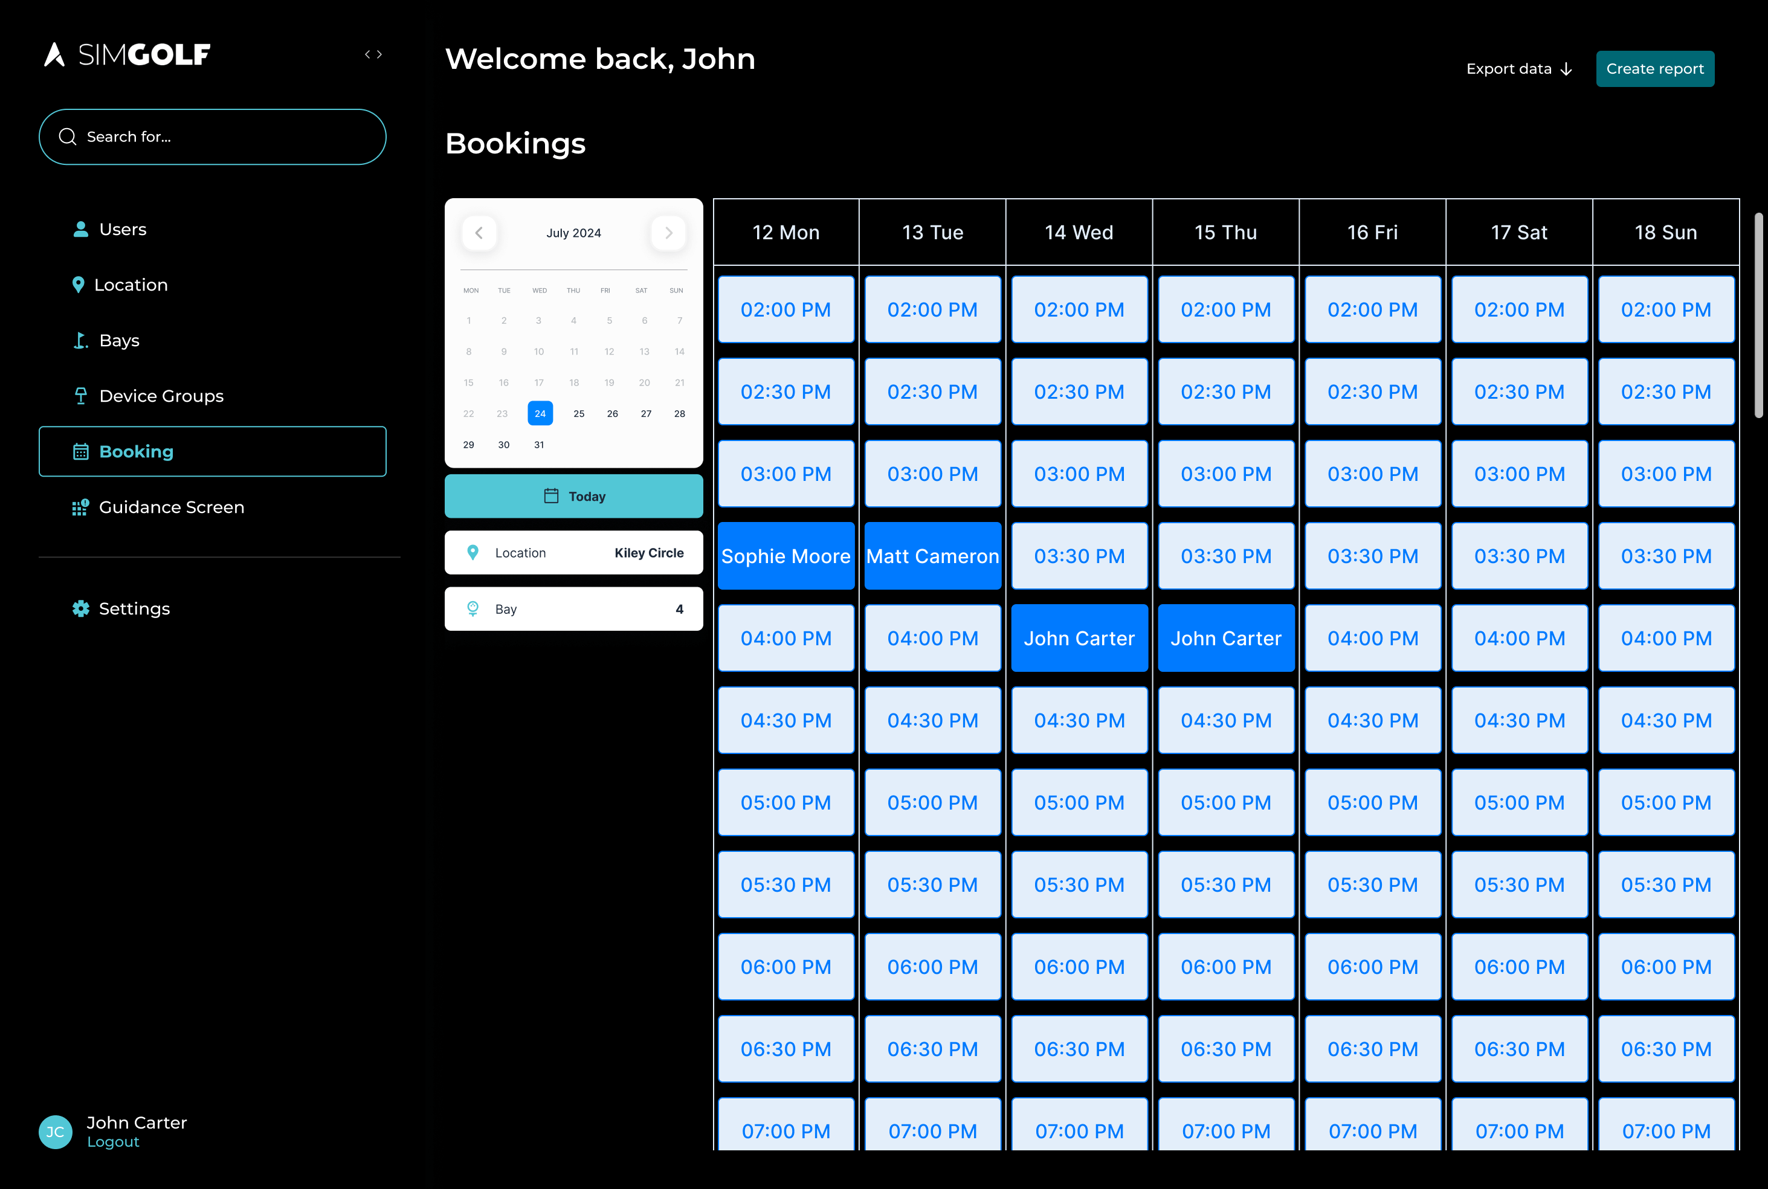The height and width of the screenshot is (1189, 1768).
Task: Click the Device Groups icon
Action: click(80, 396)
